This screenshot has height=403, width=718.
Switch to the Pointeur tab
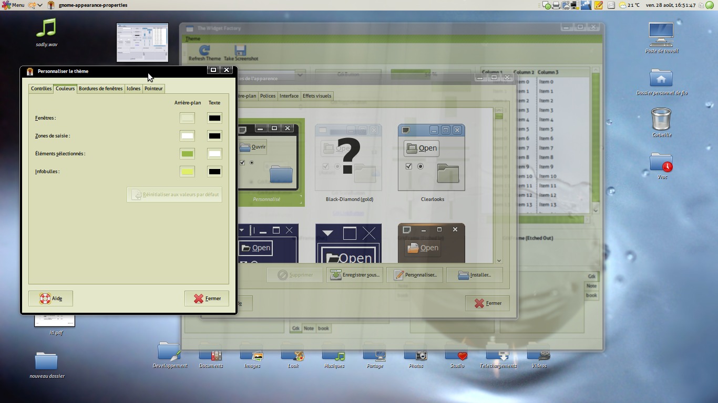pos(153,89)
